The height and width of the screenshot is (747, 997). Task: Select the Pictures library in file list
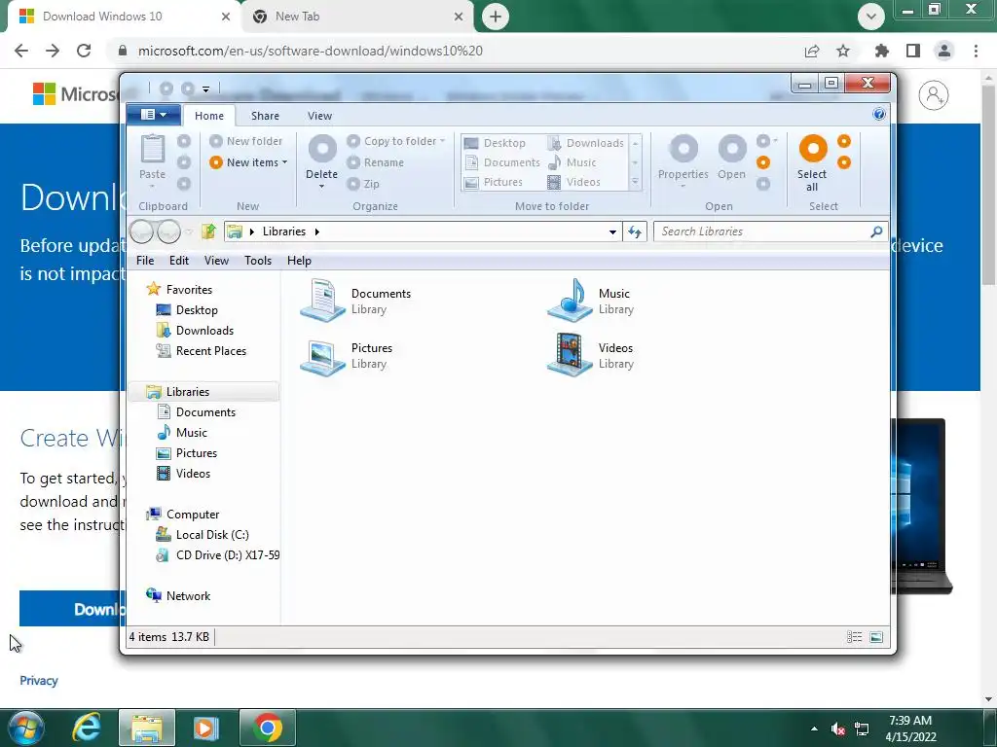347,356
